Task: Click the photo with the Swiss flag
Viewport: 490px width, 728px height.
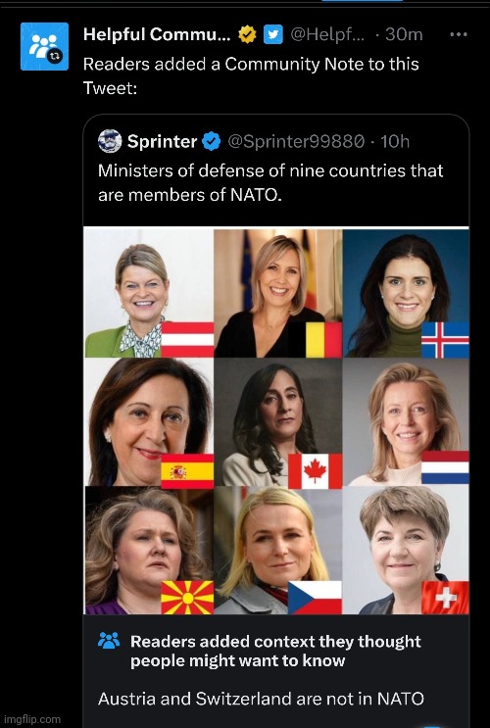Action: (406, 551)
